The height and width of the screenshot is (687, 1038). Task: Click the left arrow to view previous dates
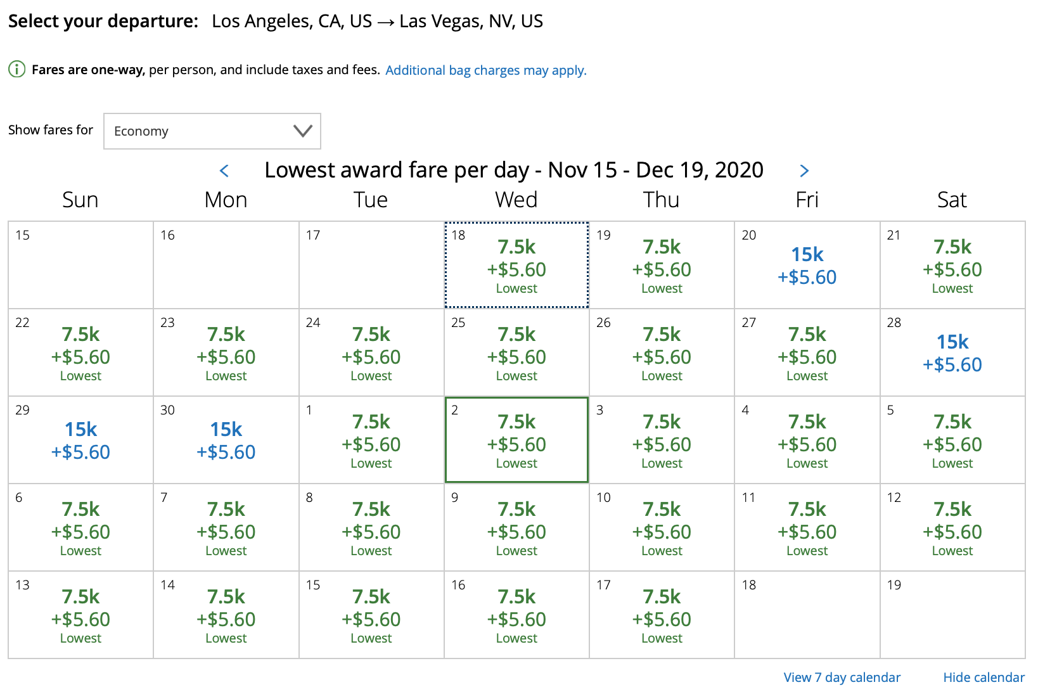pos(225,170)
